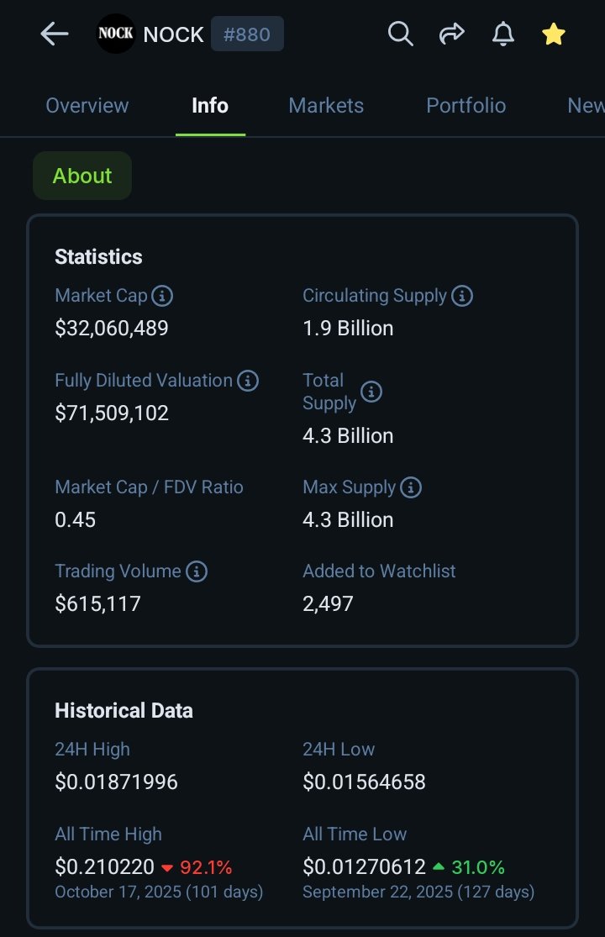The width and height of the screenshot is (605, 937).
Task: Tap the NOCK coin logo
Action: click(115, 34)
